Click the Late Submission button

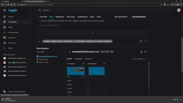[139, 17]
